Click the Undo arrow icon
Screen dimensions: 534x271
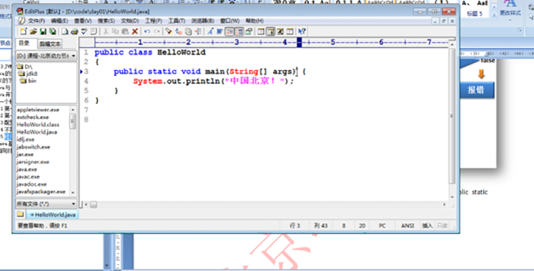[147, 31]
